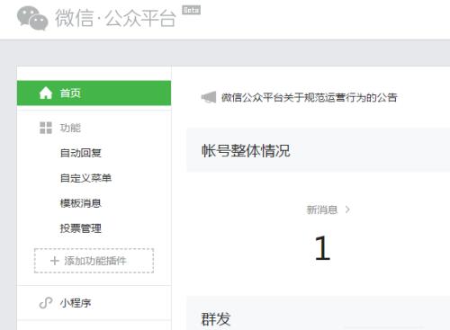450x330 pixels.
Task: Click the Beta badge next to the title
Action: (x=191, y=10)
